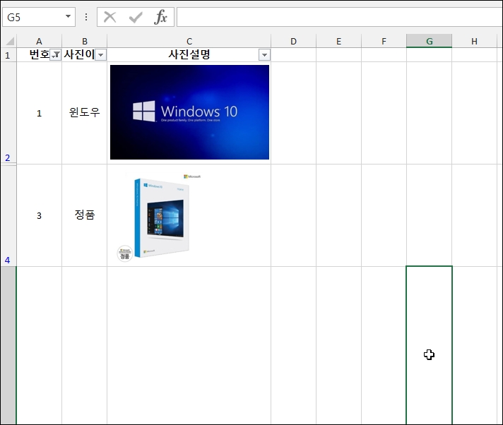The image size is (503, 425).
Task: Open the 번호 column filter button
Action: point(56,55)
